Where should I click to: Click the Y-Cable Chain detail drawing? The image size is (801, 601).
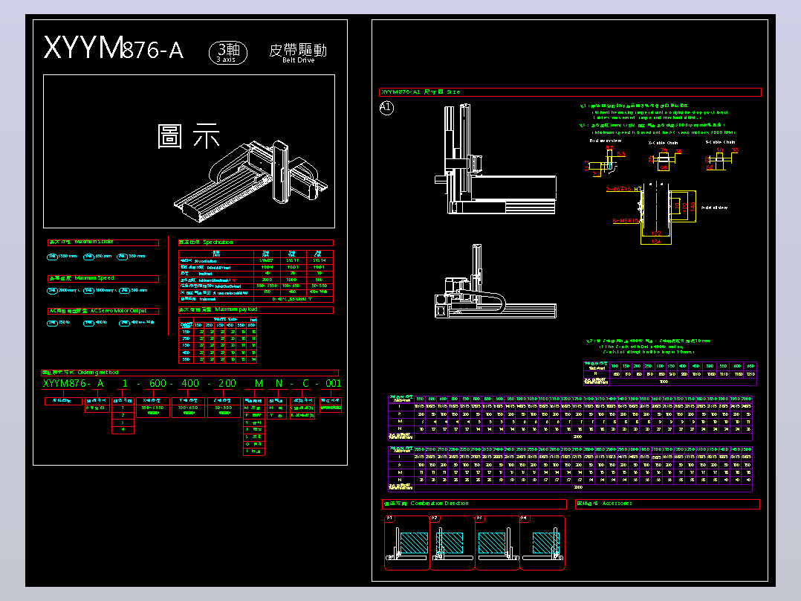pos(721,158)
